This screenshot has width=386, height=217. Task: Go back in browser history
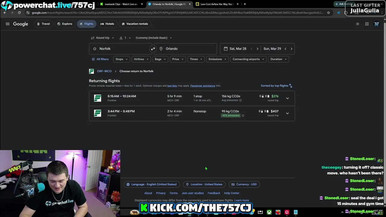tap(5, 13)
